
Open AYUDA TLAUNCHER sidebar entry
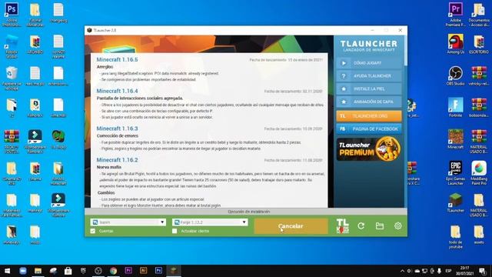click(369, 76)
